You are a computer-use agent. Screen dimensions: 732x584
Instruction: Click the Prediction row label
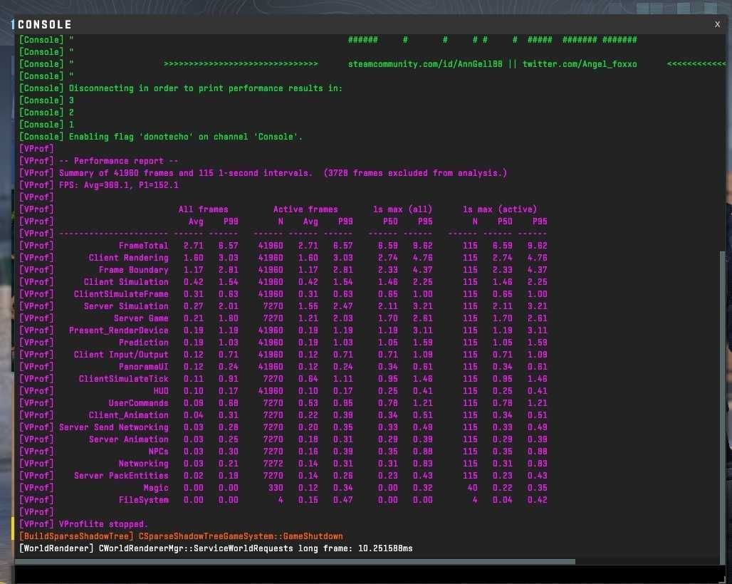point(143,343)
